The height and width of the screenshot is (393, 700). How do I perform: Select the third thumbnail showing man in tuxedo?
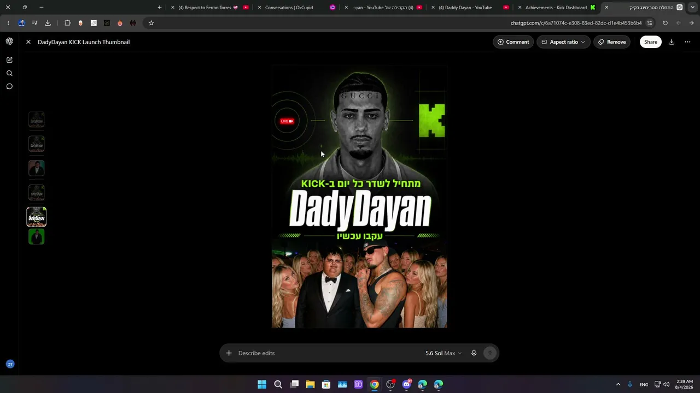(x=37, y=168)
